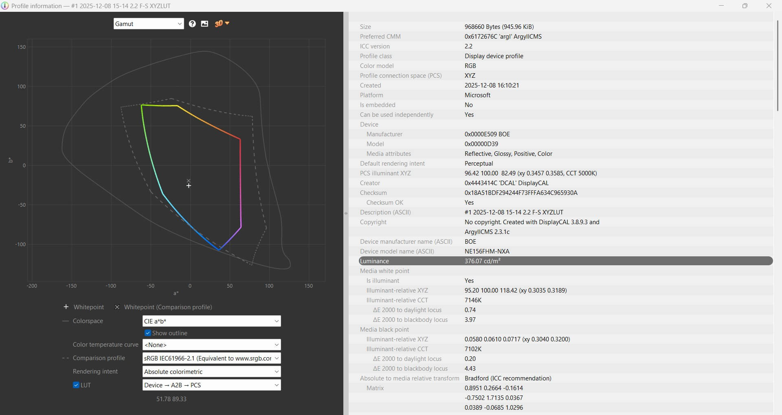The height and width of the screenshot is (415, 782).
Task: Minimize the Profile information window
Action: pyautogui.click(x=721, y=6)
